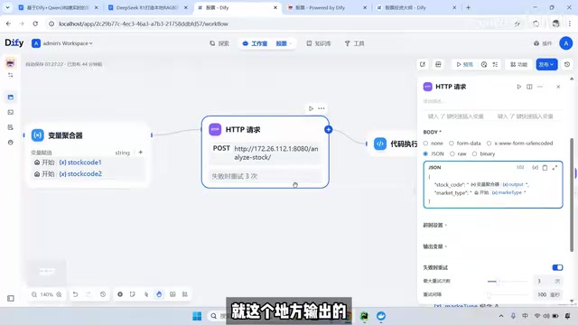
Task: Open run history clock icon in toolbar
Action: 484,64
